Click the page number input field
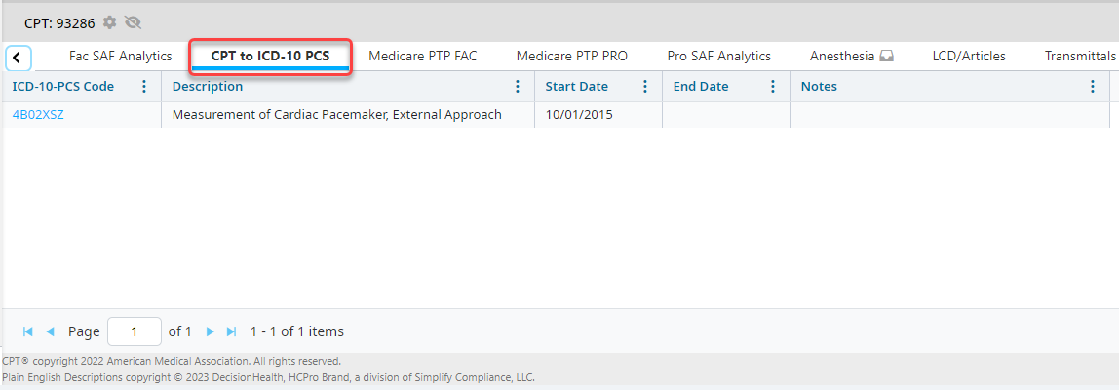The image size is (1119, 390). 135,331
